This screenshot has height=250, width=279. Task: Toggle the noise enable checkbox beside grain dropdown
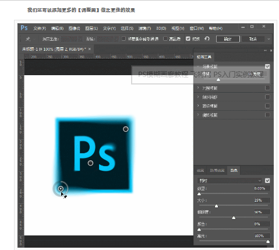pos(267,181)
